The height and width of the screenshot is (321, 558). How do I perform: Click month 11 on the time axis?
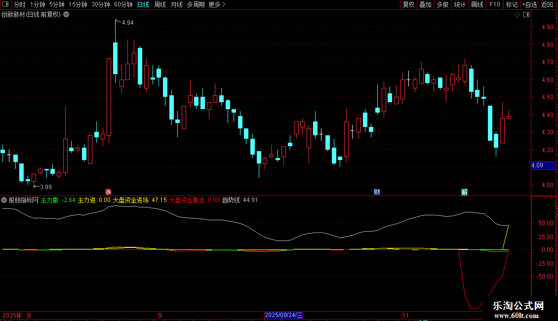[406, 315]
